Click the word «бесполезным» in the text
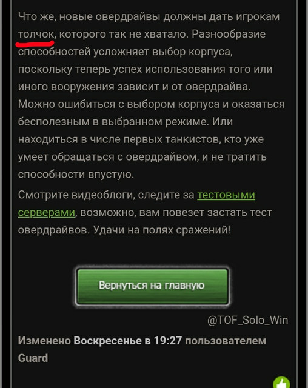This screenshot has width=308, height=388. pos(54,122)
